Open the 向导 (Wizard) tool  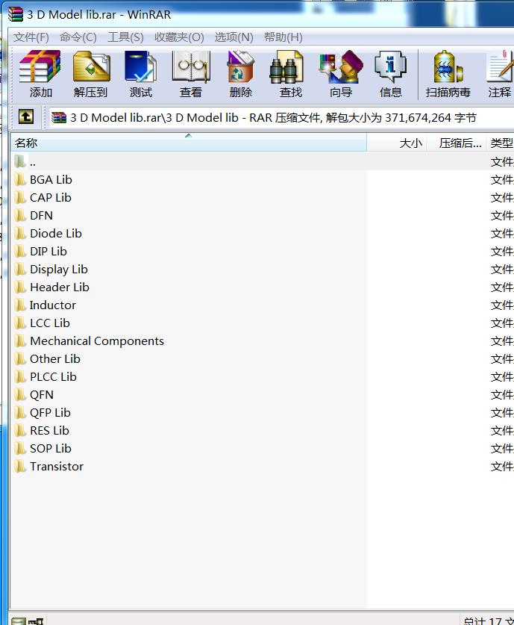340,74
